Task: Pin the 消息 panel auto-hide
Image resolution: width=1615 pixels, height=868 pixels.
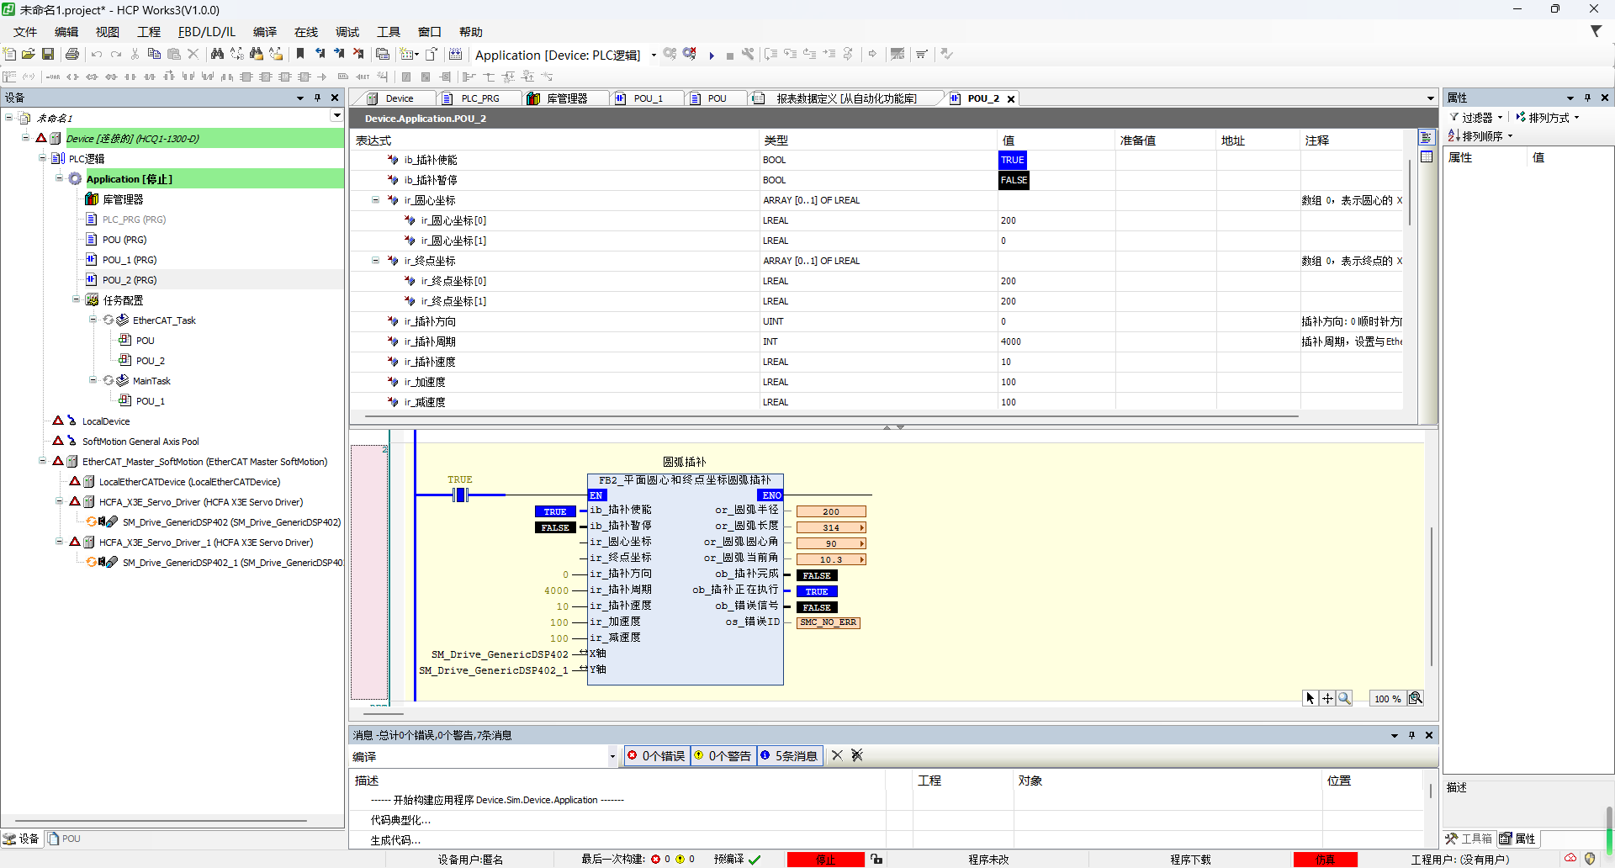Action: pos(1411,735)
